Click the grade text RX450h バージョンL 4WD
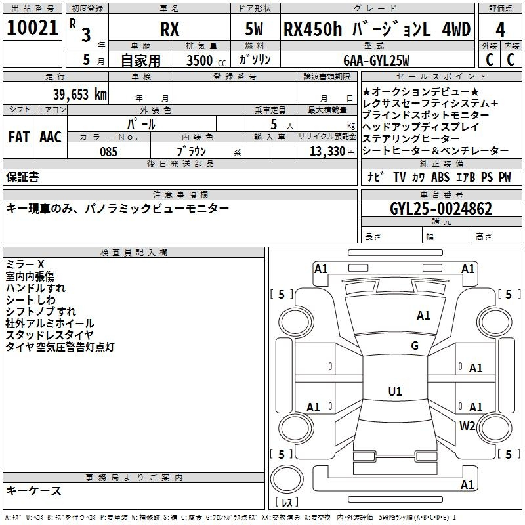This screenshot has height=525, width=525. 377,30
